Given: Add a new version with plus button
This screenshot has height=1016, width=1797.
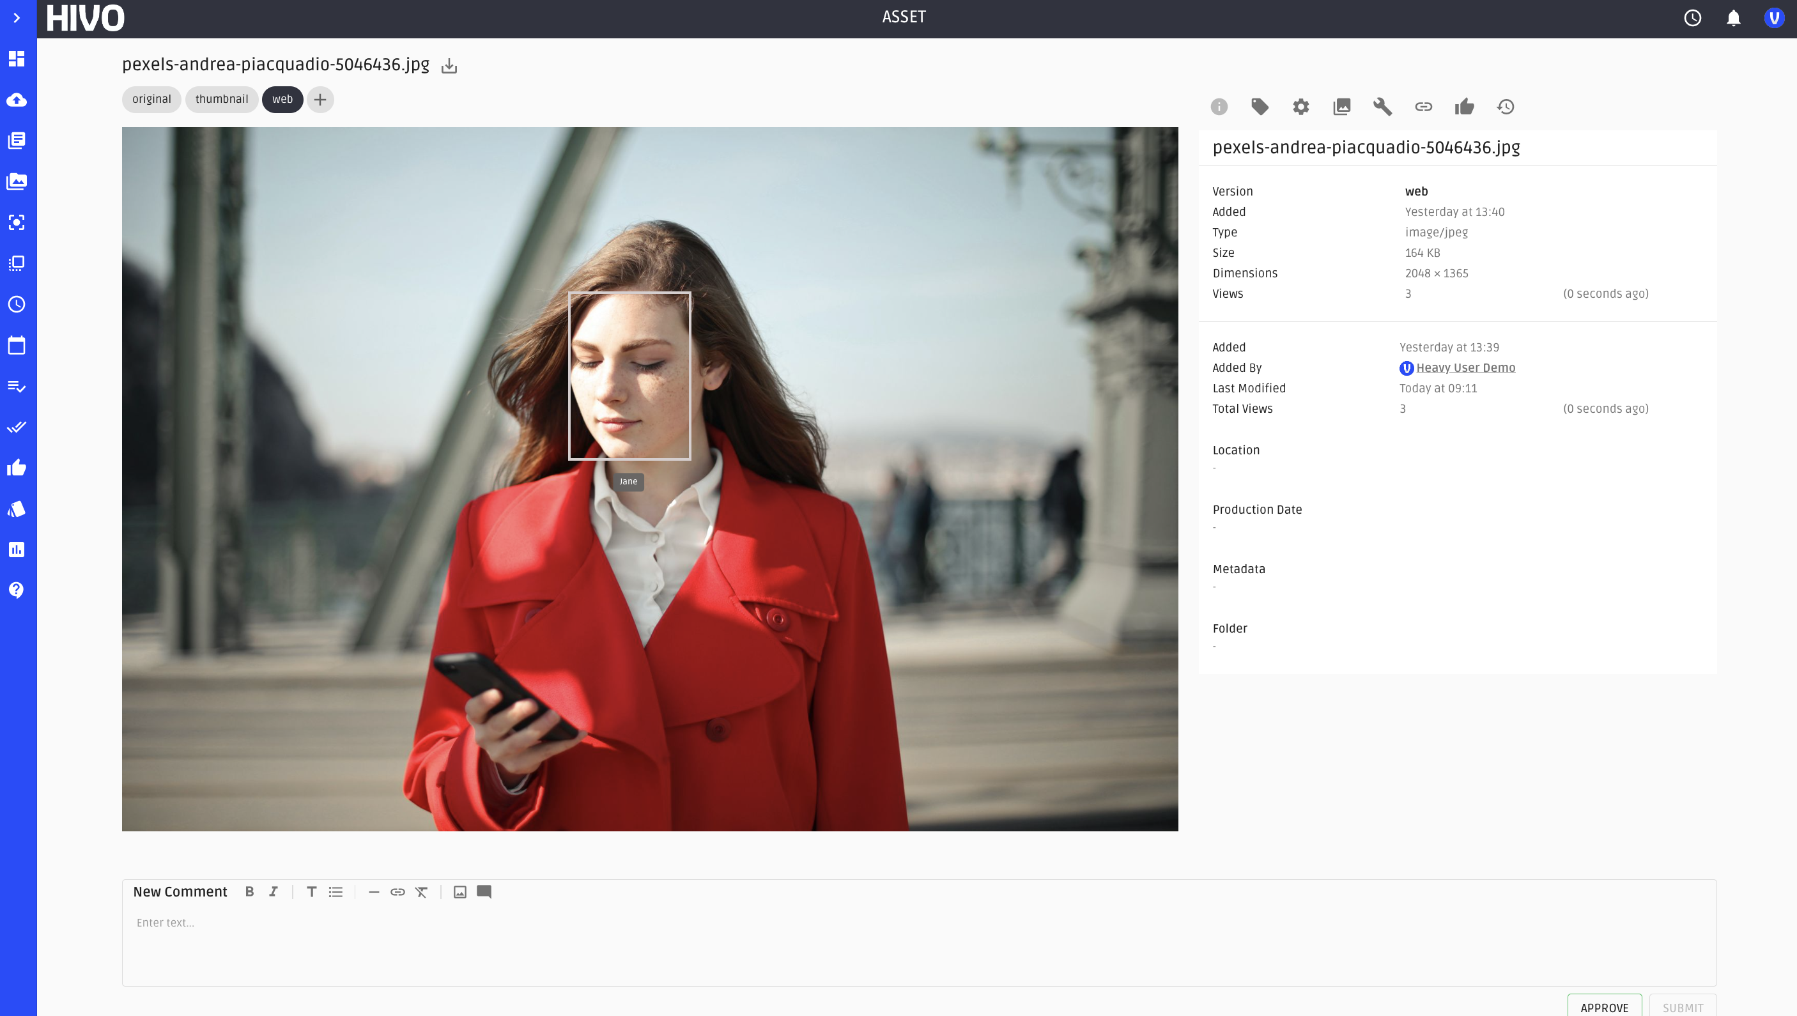Looking at the screenshot, I should pos(320,100).
